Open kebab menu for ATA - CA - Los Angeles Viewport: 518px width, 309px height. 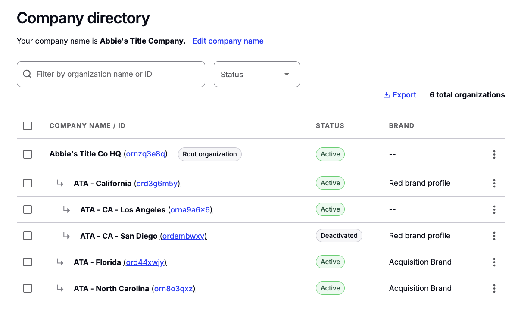494,209
